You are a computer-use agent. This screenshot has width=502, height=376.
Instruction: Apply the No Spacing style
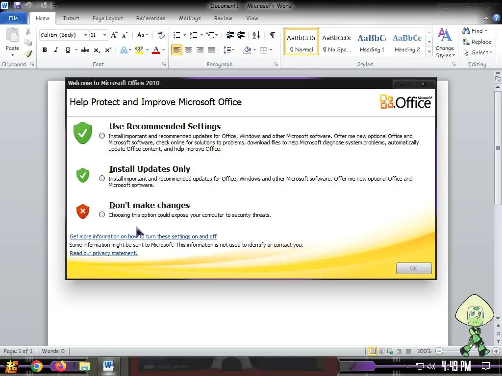(336, 42)
